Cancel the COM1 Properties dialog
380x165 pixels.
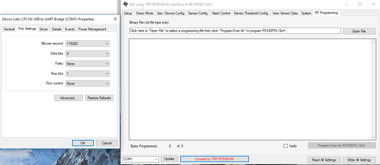[x=107, y=143]
